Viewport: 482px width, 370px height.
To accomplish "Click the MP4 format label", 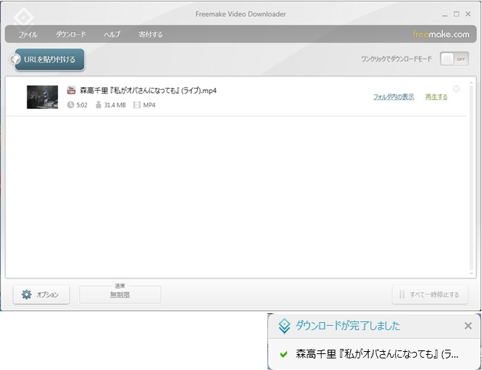I will point(149,105).
